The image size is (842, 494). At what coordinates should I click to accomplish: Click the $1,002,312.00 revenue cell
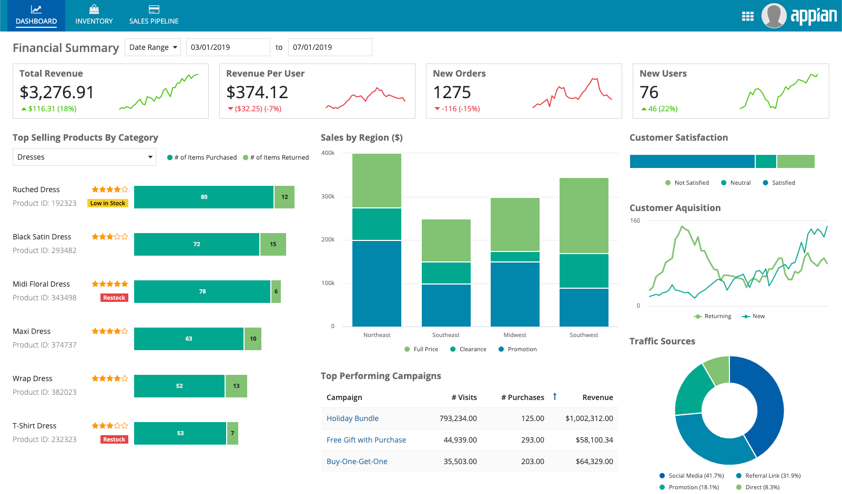click(589, 418)
